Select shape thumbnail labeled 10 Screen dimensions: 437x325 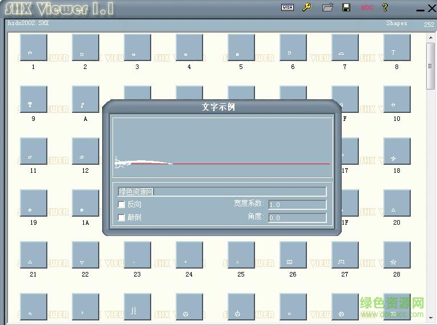pyautogui.click(x=397, y=99)
